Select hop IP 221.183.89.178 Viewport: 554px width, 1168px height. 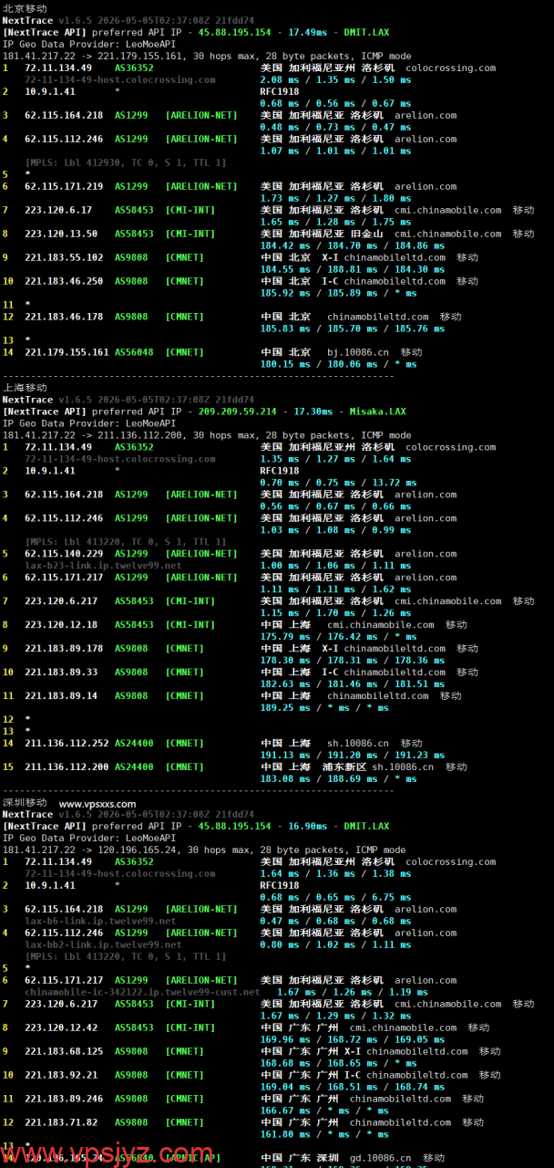64,649
